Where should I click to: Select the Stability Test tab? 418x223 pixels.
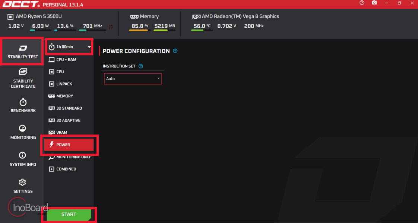[23, 51]
